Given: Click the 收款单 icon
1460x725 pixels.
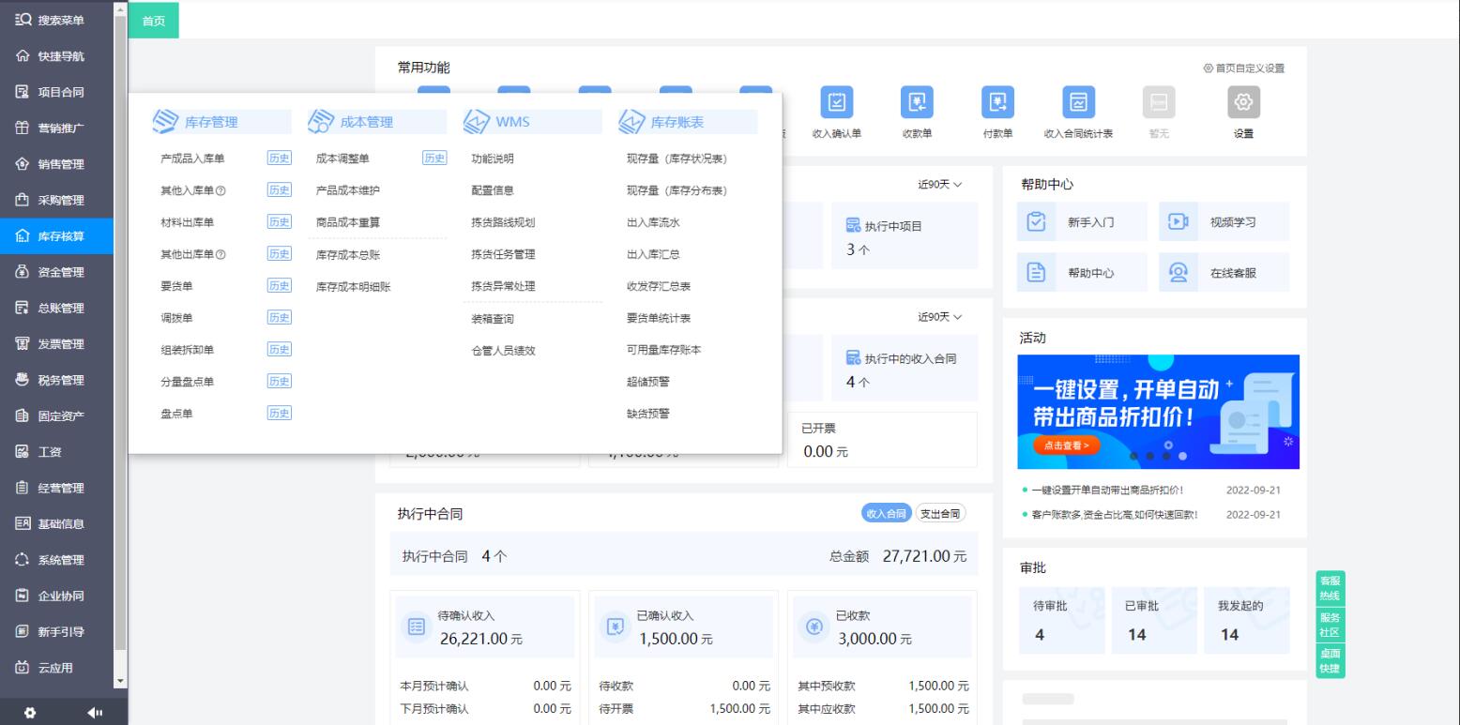Looking at the screenshot, I should [x=917, y=113].
